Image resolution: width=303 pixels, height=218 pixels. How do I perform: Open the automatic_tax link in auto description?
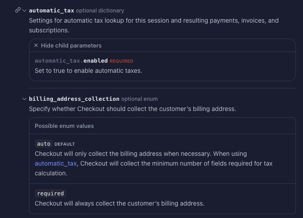[x=56, y=163]
